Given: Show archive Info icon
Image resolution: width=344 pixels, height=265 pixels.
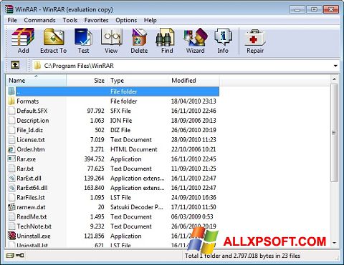Looking at the screenshot, I should coord(223,37).
